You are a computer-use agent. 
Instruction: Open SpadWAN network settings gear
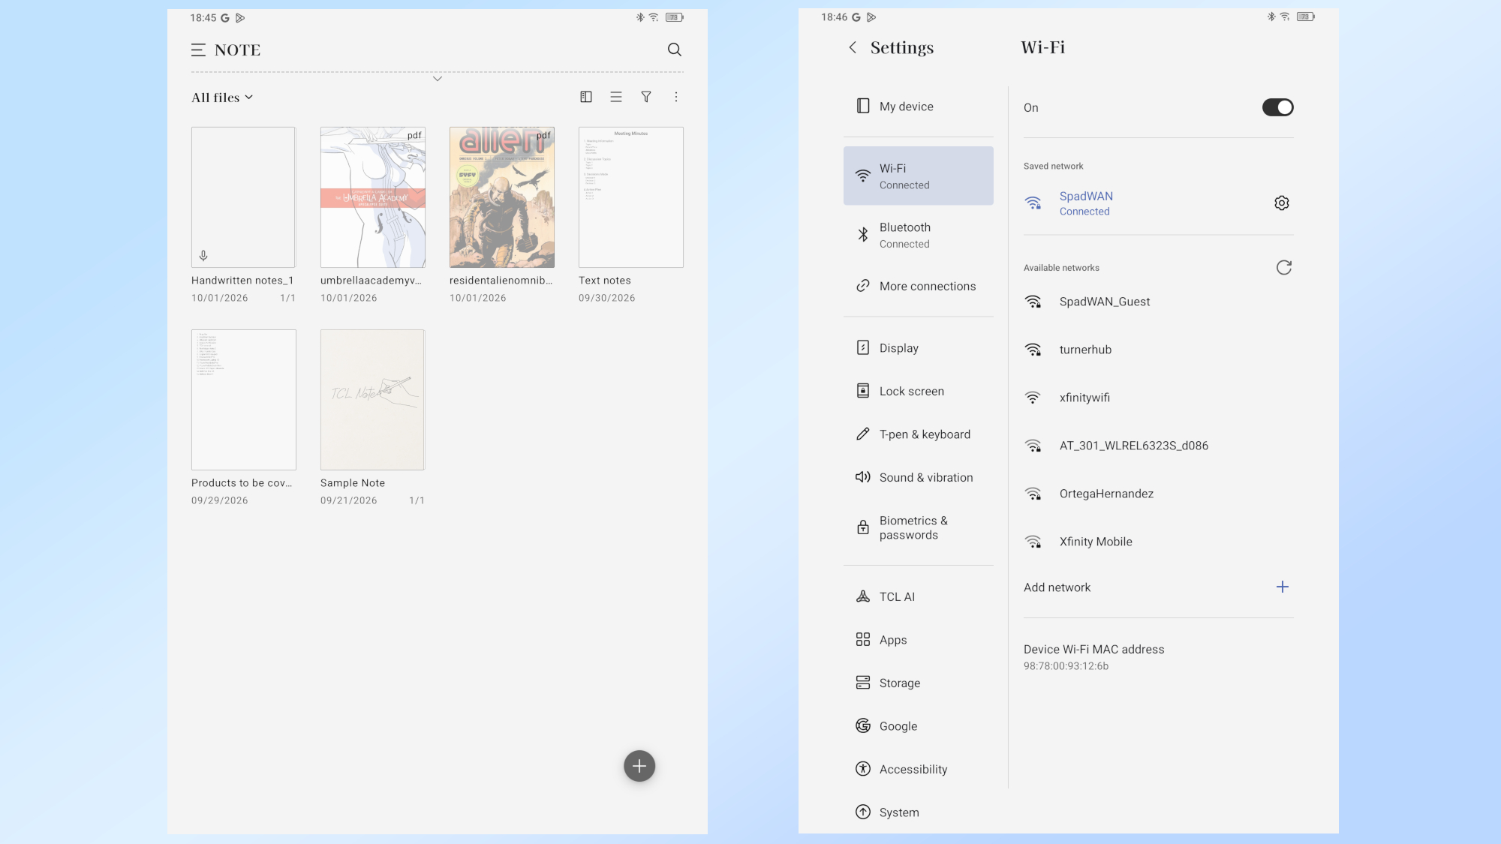pyautogui.click(x=1282, y=203)
